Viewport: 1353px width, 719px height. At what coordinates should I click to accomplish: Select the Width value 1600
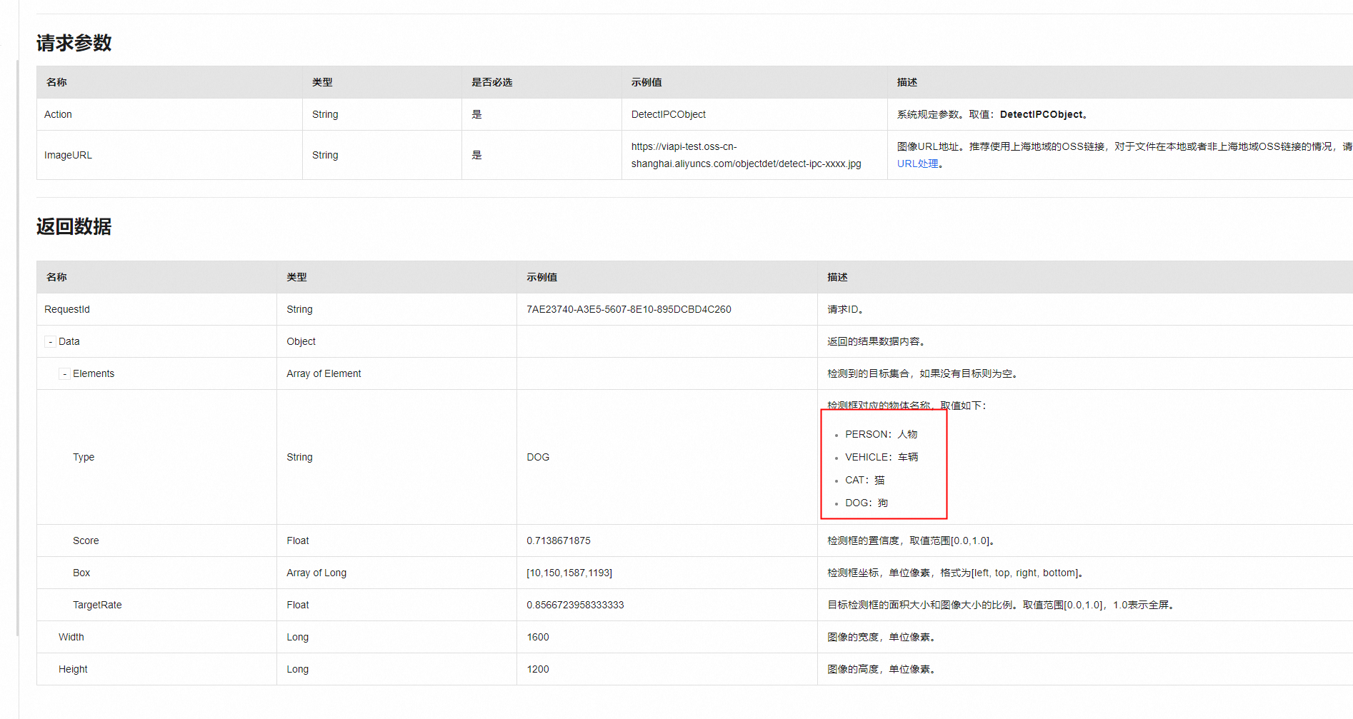pos(538,637)
